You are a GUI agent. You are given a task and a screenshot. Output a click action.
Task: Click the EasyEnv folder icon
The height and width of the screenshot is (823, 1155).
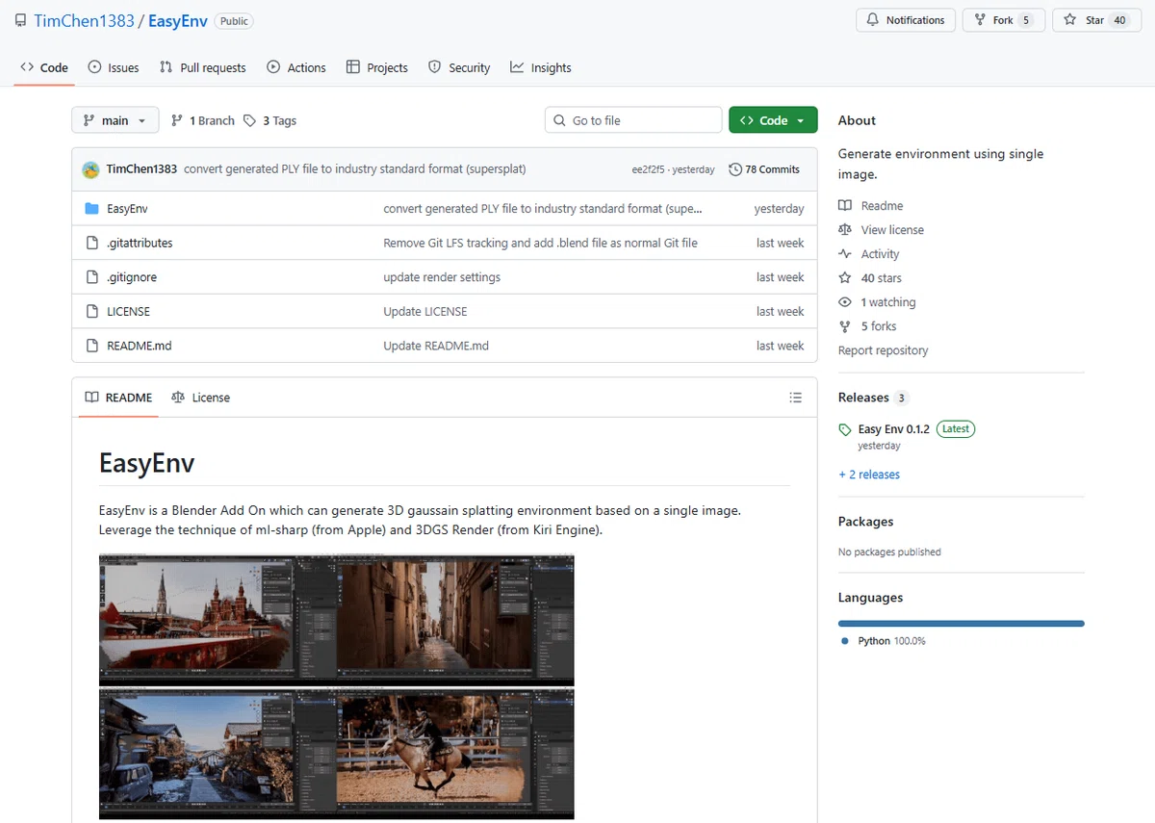click(x=92, y=209)
